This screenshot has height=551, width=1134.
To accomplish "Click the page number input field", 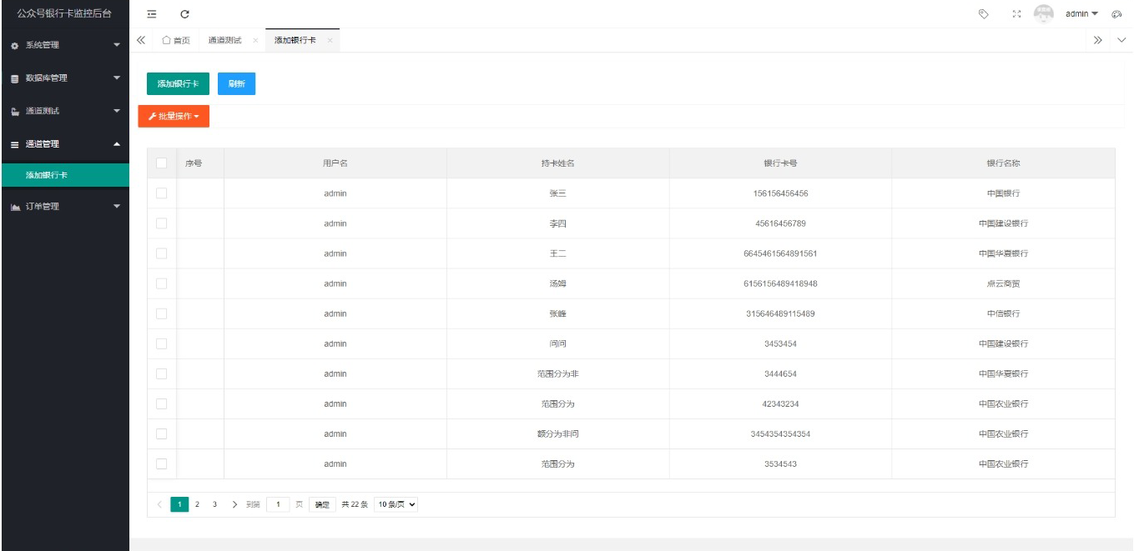I will pyautogui.click(x=278, y=504).
